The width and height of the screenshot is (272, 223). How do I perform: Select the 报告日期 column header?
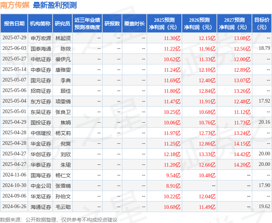point(14,24)
